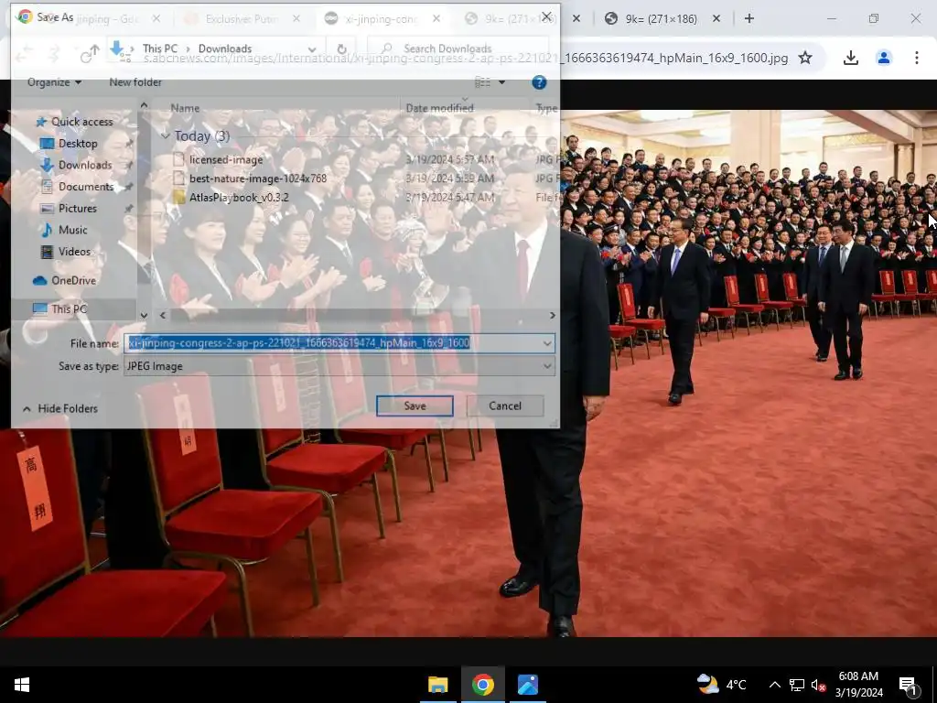
Task: Collapse the Today (3) group
Action: pos(166,136)
